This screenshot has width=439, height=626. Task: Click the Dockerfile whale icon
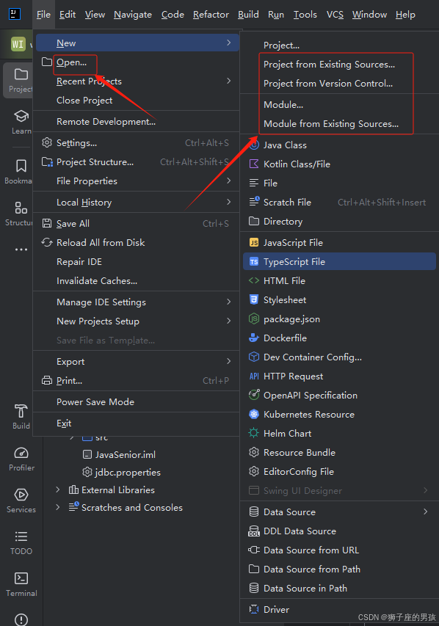254,338
